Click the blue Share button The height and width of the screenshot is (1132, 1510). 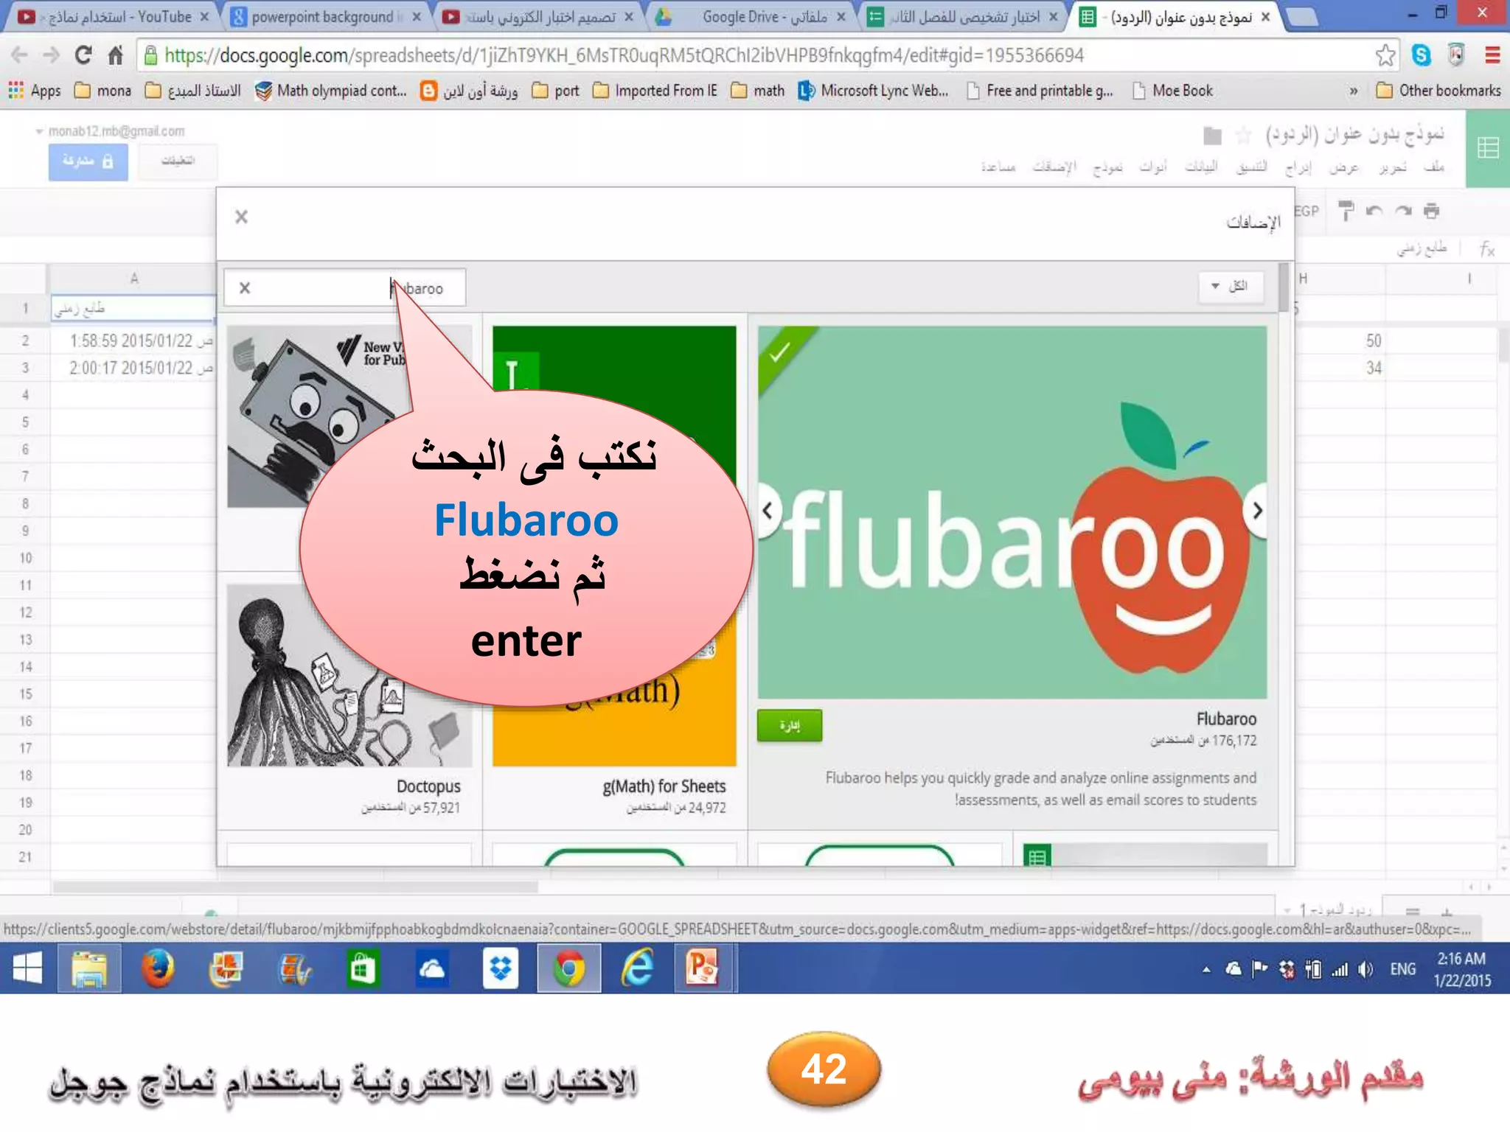(x=88, y=161)
